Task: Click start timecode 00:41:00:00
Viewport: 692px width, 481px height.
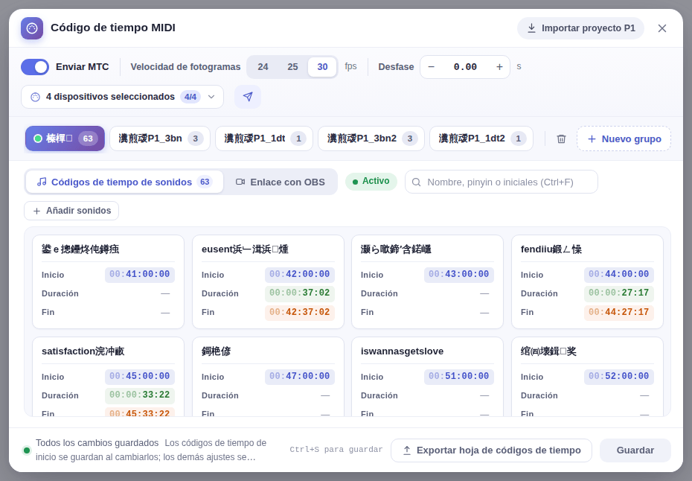Action: [x=139, y=274]
